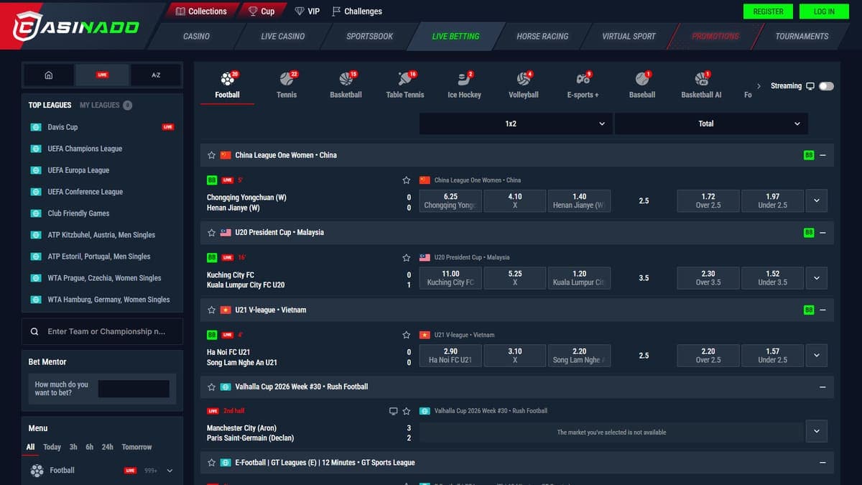Screen dimensions: 862x485
Task: Open stream icon for Manchester City (Aron) match
Action: [393, 411]
